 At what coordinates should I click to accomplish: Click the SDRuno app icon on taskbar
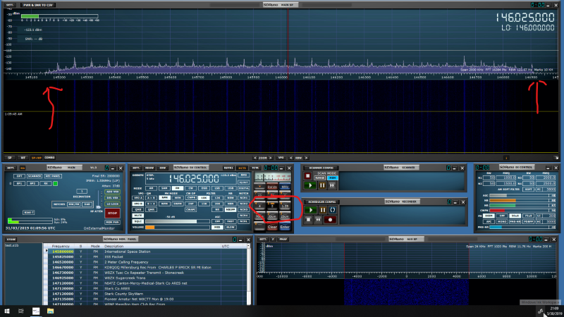click(x=36, y=311)
